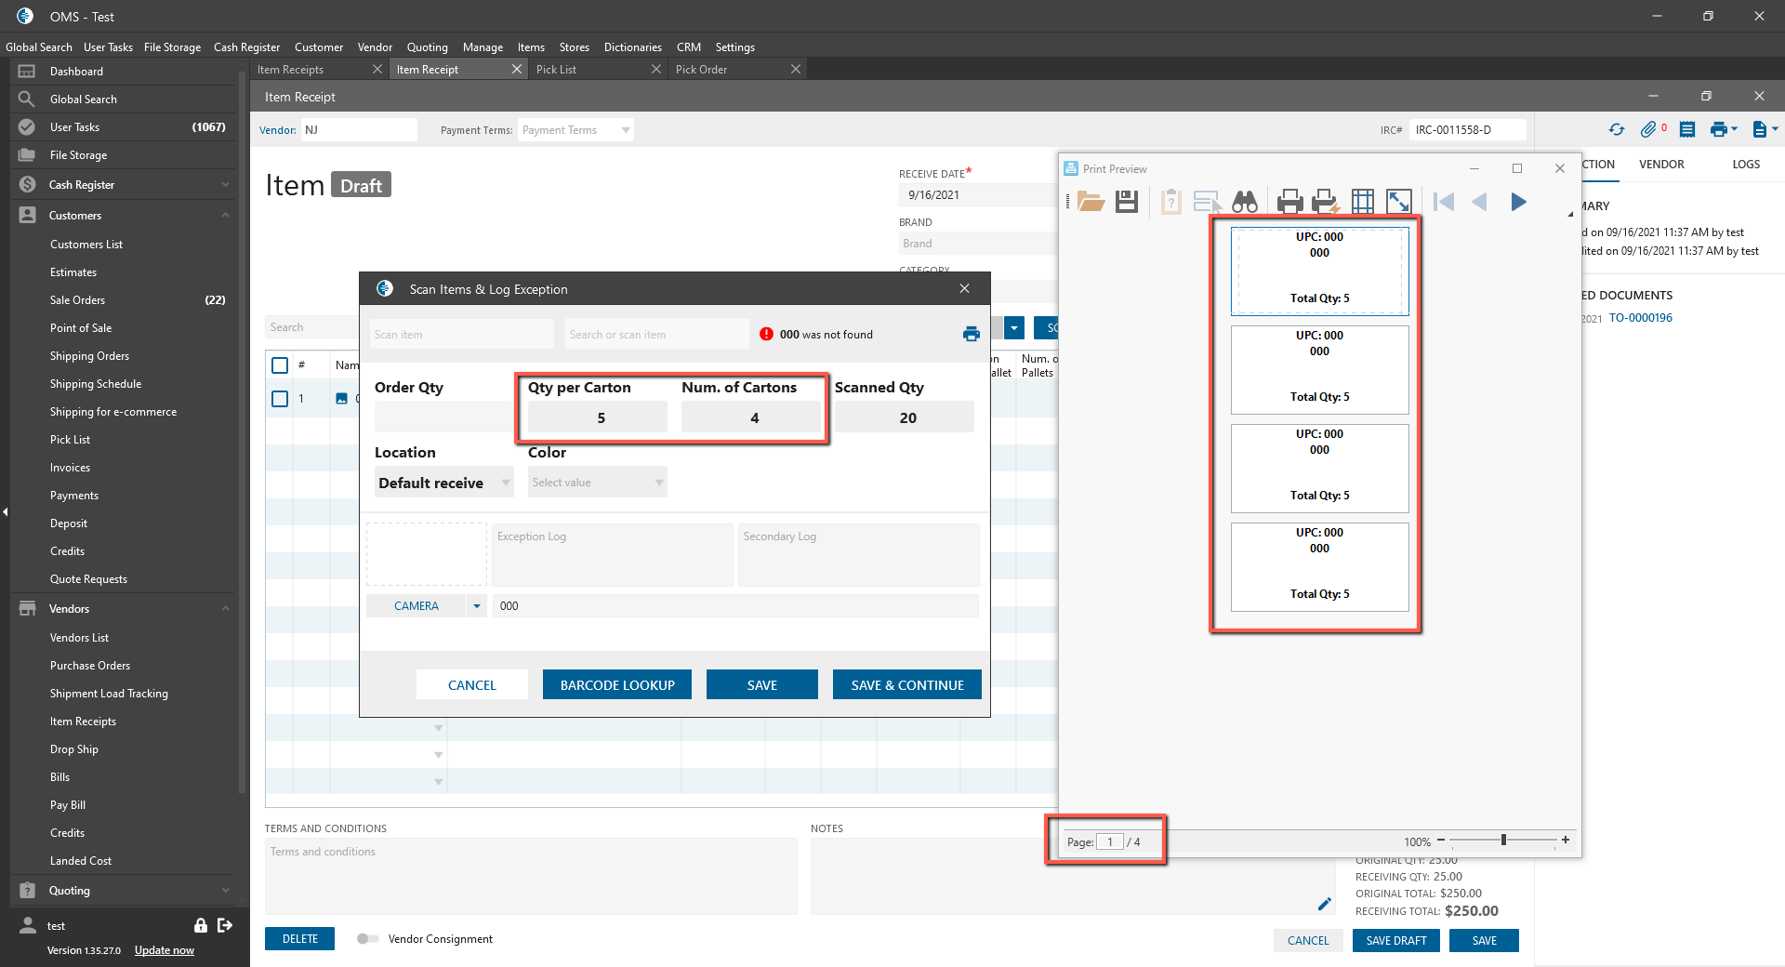Screen dimensions: 1785x967
Task: Zoom out with minus button in Print Preview
Action: 1441,841
